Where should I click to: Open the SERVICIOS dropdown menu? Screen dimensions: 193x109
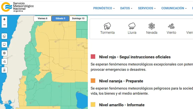[x=147, y=8]
